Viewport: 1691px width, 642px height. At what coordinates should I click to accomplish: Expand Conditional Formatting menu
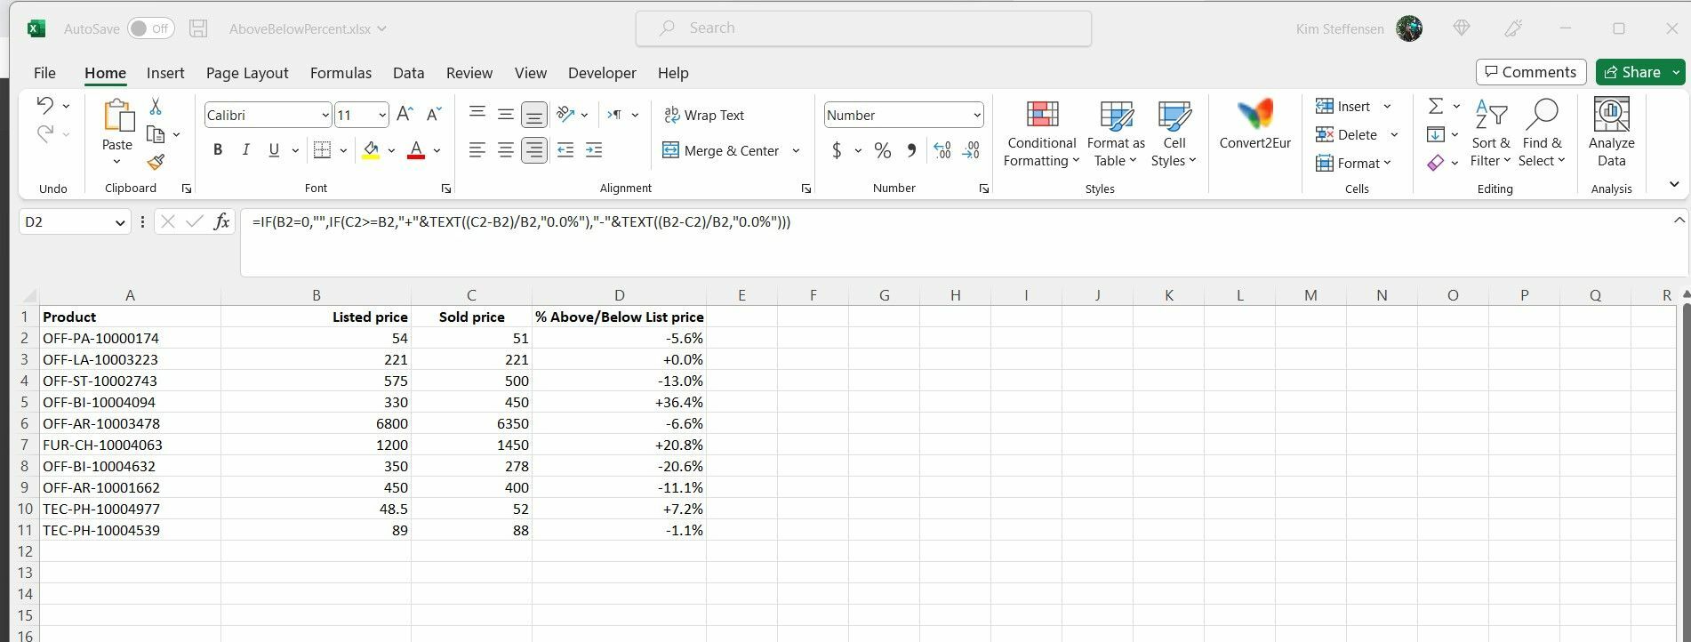pos(1041,132)
